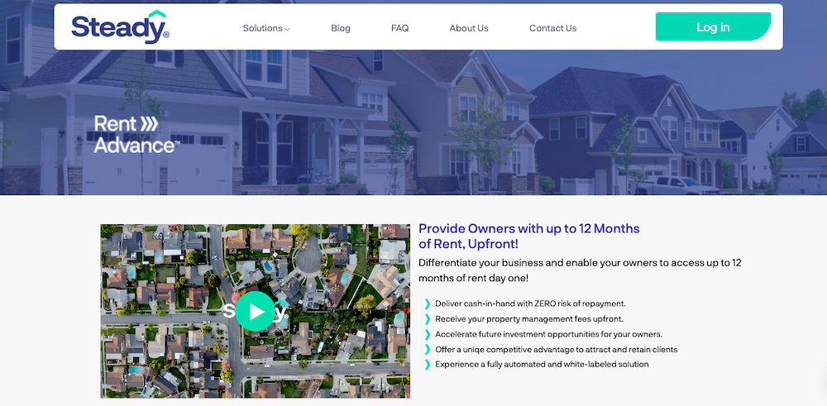Click the 'Differentiate your business' paragraph

580,270
